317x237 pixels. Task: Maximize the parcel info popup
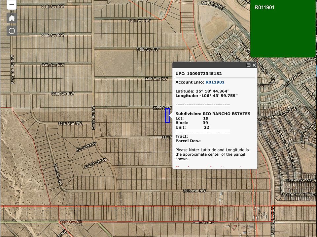pos(249,65)
